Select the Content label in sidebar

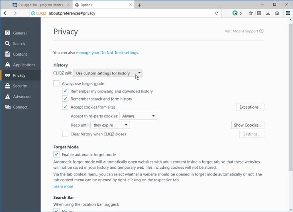(x=20, y=54)
